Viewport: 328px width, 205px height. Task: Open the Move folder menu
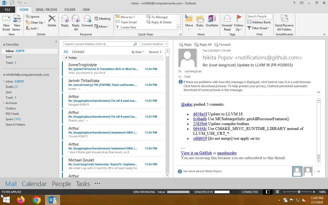tap(189, 23)
